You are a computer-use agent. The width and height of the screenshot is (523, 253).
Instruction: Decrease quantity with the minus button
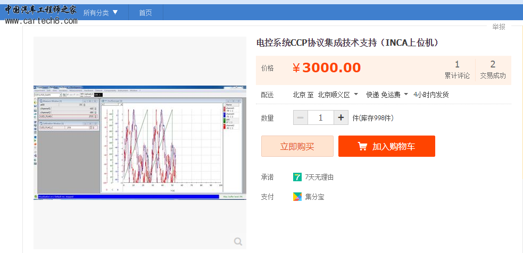(x=300, y=117)
